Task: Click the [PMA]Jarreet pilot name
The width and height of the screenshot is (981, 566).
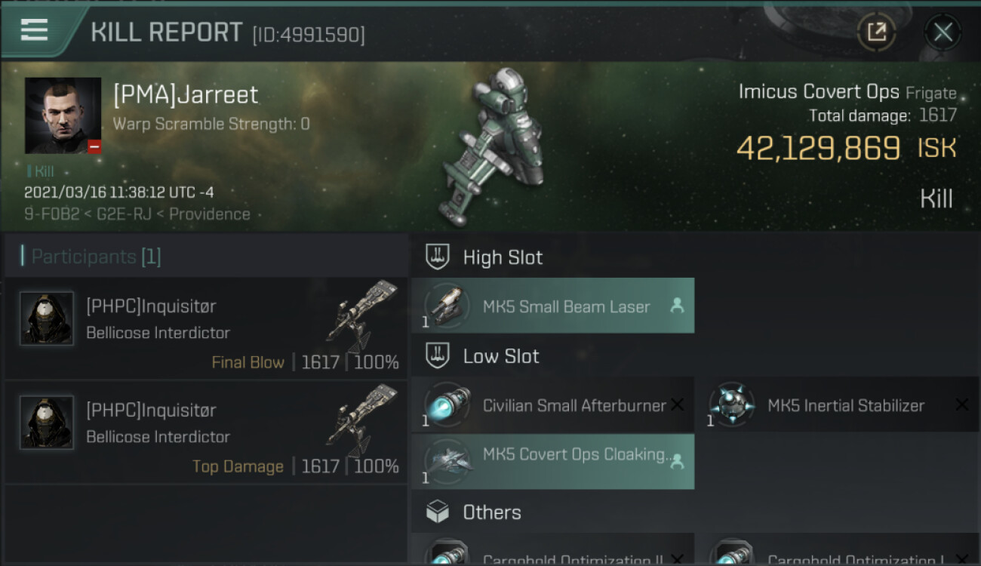Action: click(186, 95)
